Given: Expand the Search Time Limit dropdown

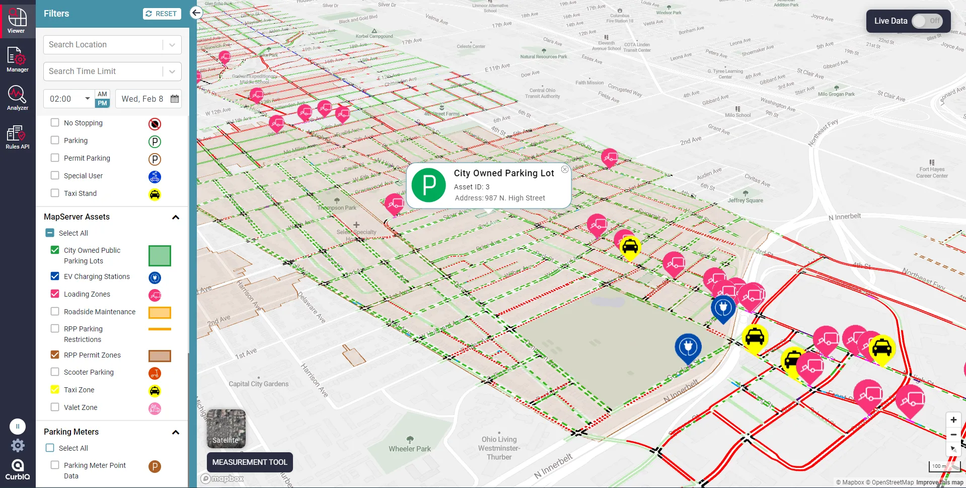Looking at the screenshot, I should [x=172, y=71].
